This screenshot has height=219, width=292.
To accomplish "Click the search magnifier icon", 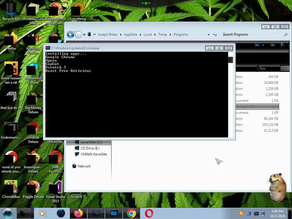I will pyautogui.click(x=286, y=35).
